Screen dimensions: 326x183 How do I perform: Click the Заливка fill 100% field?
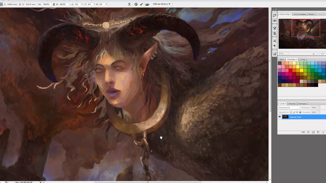[314, 112]
